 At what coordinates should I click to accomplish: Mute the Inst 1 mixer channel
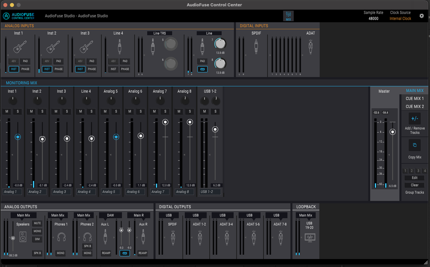[7, 112]
